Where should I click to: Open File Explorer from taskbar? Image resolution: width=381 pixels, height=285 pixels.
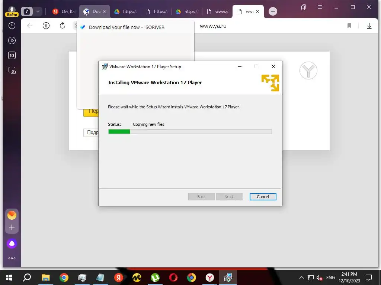pyautogui.click(x=45, y=278)
